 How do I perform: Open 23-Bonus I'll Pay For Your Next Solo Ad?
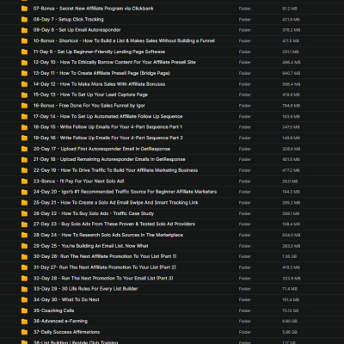(x=79, y=181)
